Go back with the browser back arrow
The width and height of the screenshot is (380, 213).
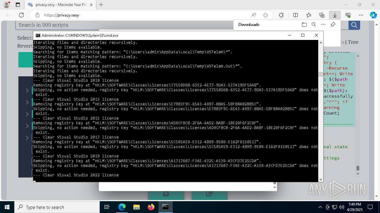click(x=8, y=15)
